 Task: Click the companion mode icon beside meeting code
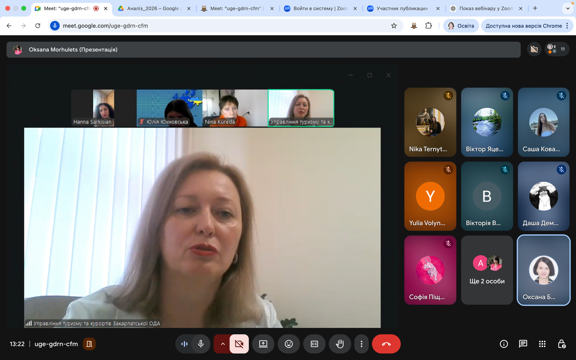[89, 344]
